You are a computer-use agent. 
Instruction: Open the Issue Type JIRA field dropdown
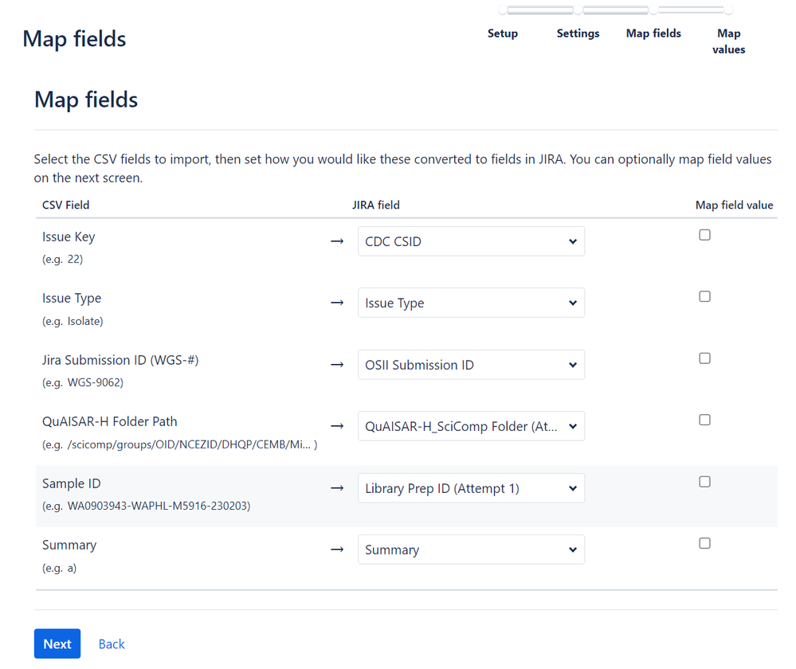tap(470, 303)
